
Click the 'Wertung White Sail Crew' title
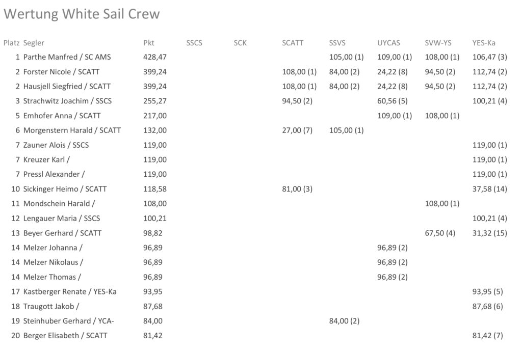tap(82, 14)
